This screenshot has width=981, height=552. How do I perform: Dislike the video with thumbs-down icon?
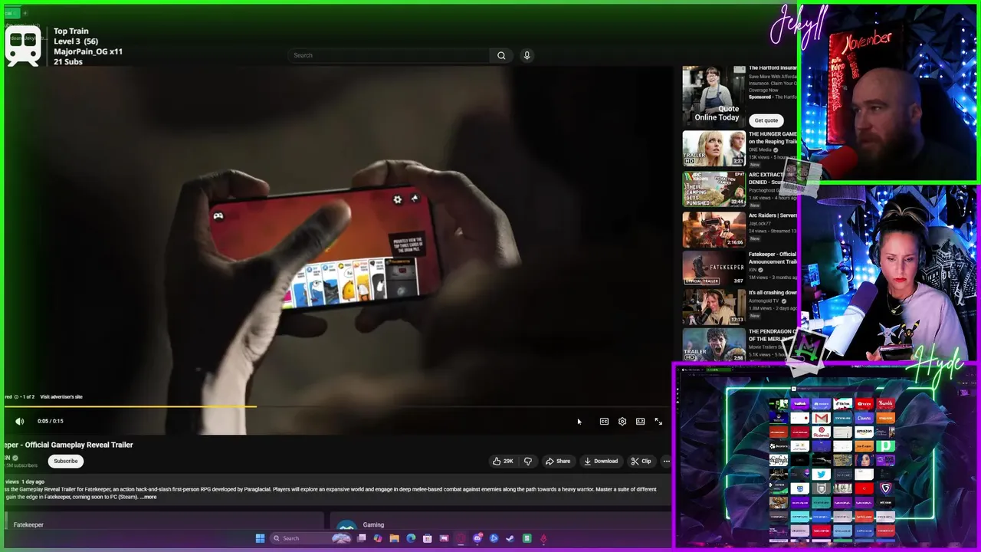coord(528,461)
